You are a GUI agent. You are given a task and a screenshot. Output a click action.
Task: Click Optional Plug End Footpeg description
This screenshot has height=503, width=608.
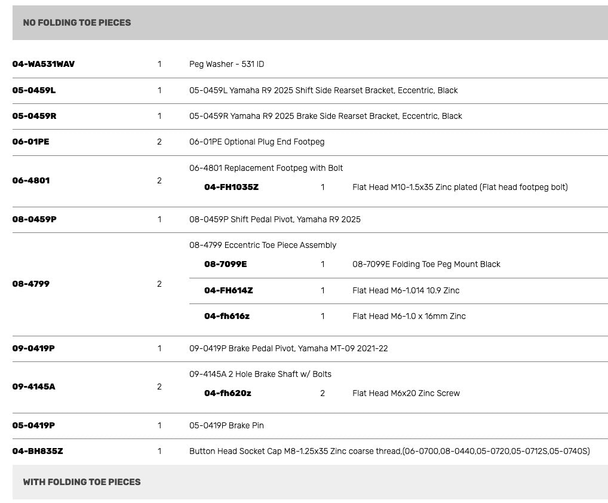(x=257, y=142)
